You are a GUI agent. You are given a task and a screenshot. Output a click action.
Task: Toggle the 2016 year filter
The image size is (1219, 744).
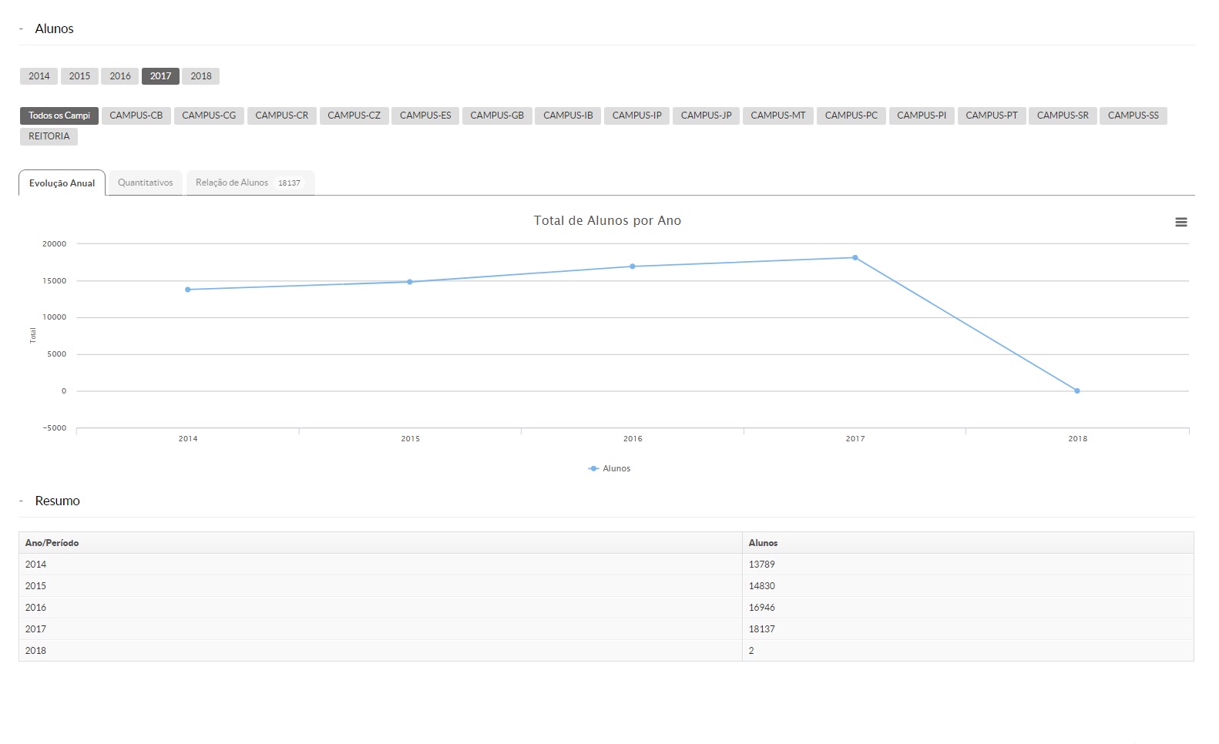(x=120, y=76)
